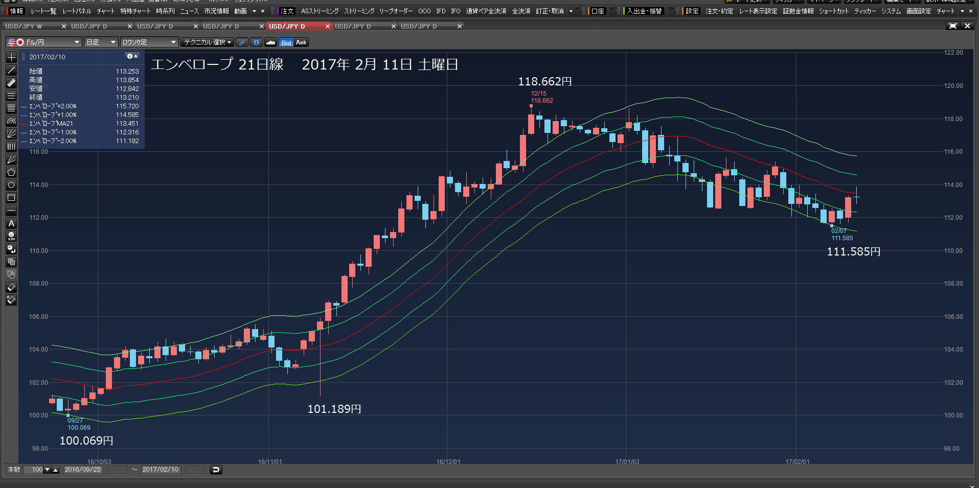Click the copy objects tool

click(x=11, y=262)
